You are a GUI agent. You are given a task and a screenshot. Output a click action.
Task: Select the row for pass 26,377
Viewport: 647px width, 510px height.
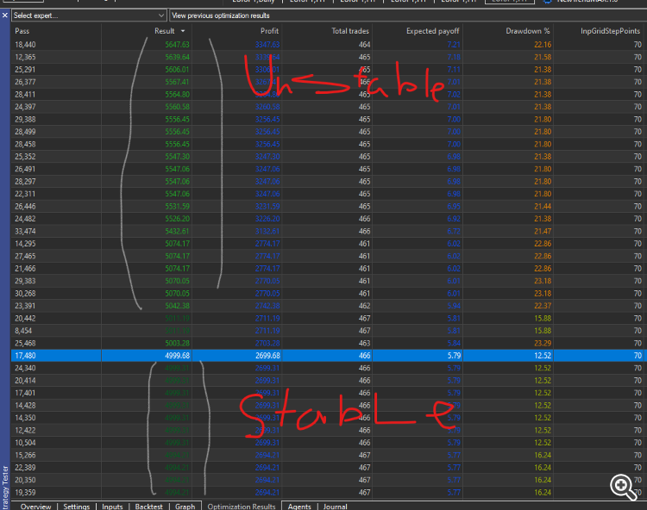pyautogui.click(x=329, y=82)
